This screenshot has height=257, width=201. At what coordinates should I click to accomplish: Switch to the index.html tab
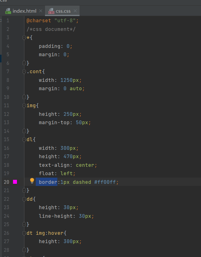(x=24, y=11)
